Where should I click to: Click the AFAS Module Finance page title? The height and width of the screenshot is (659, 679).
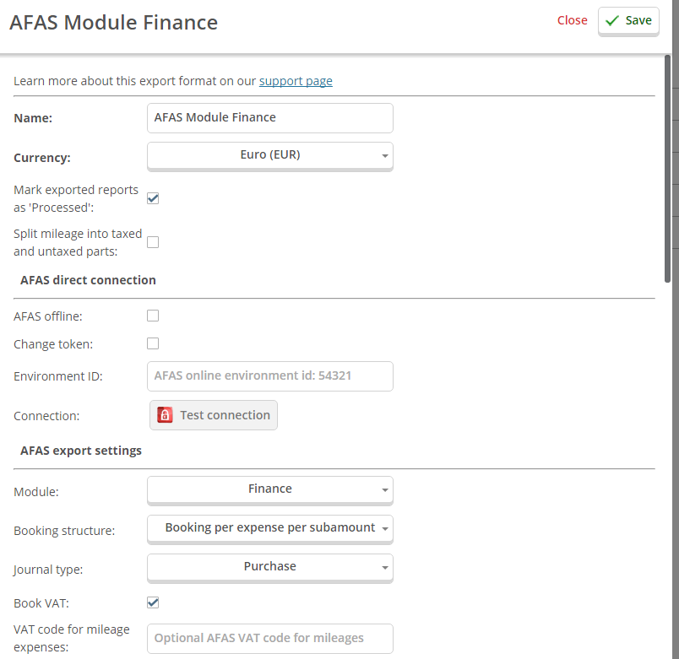pyautogui.click(x=113, y=23)
